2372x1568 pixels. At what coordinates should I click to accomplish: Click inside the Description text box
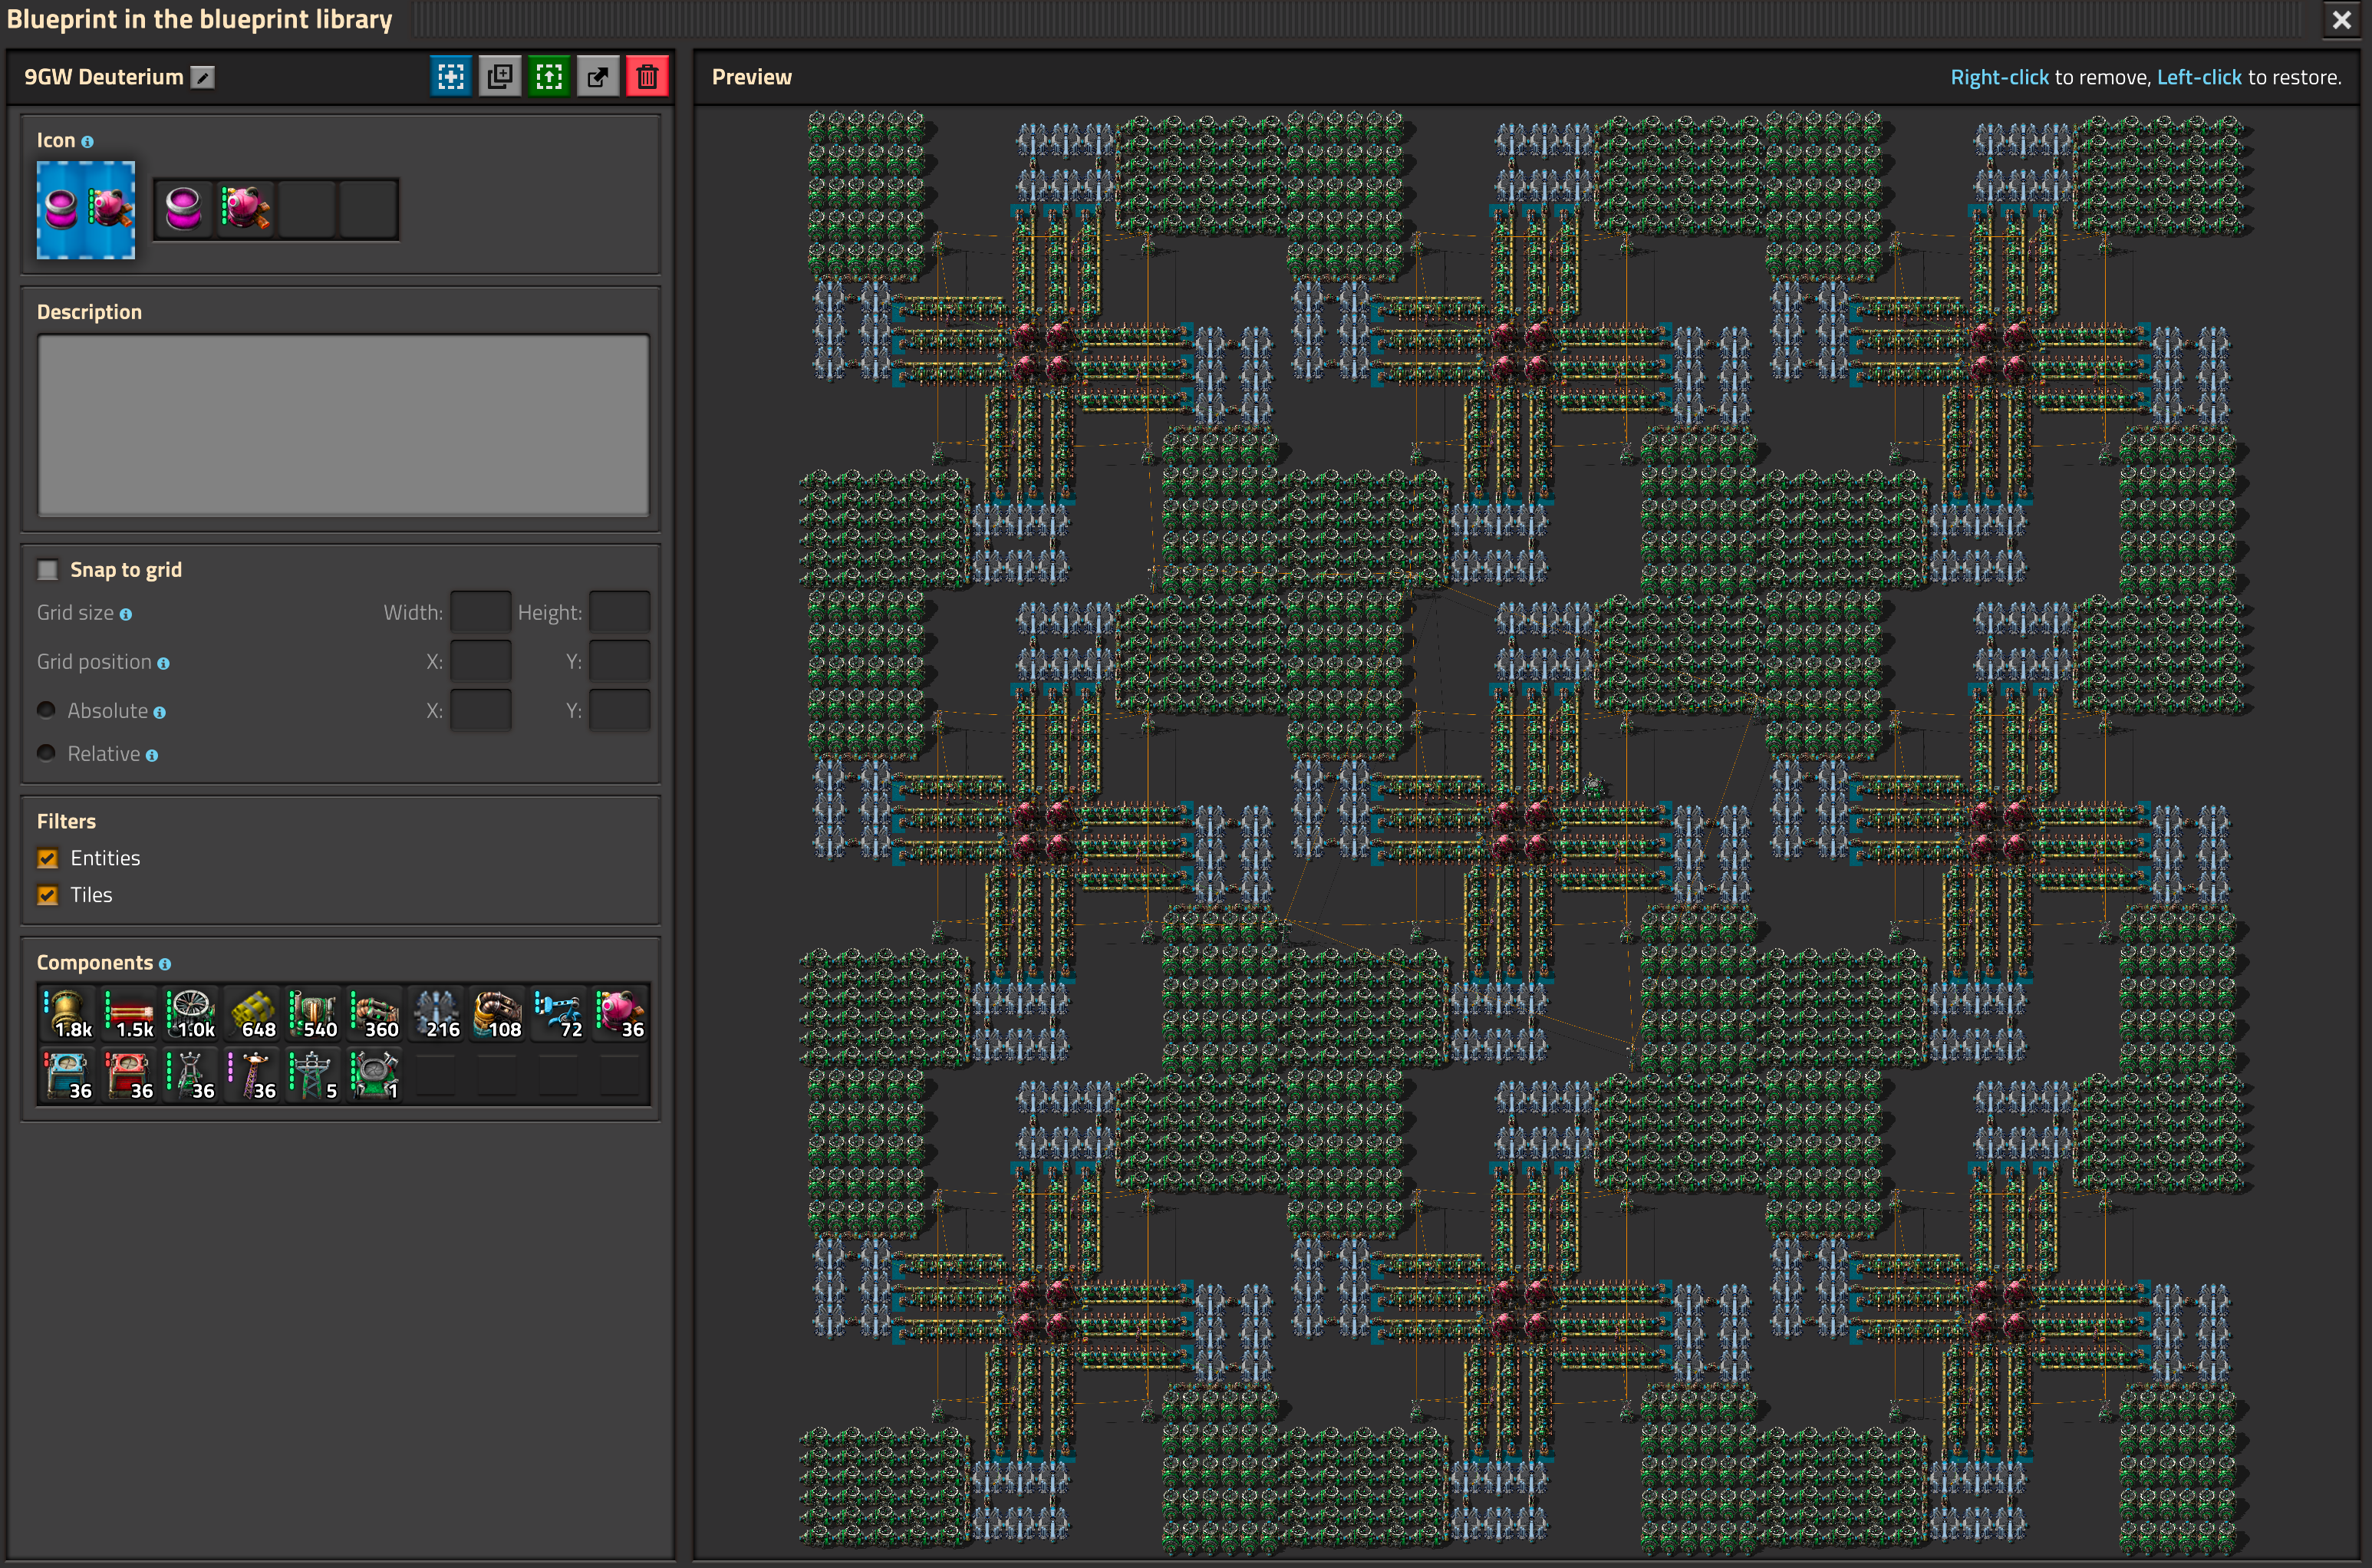343,425
